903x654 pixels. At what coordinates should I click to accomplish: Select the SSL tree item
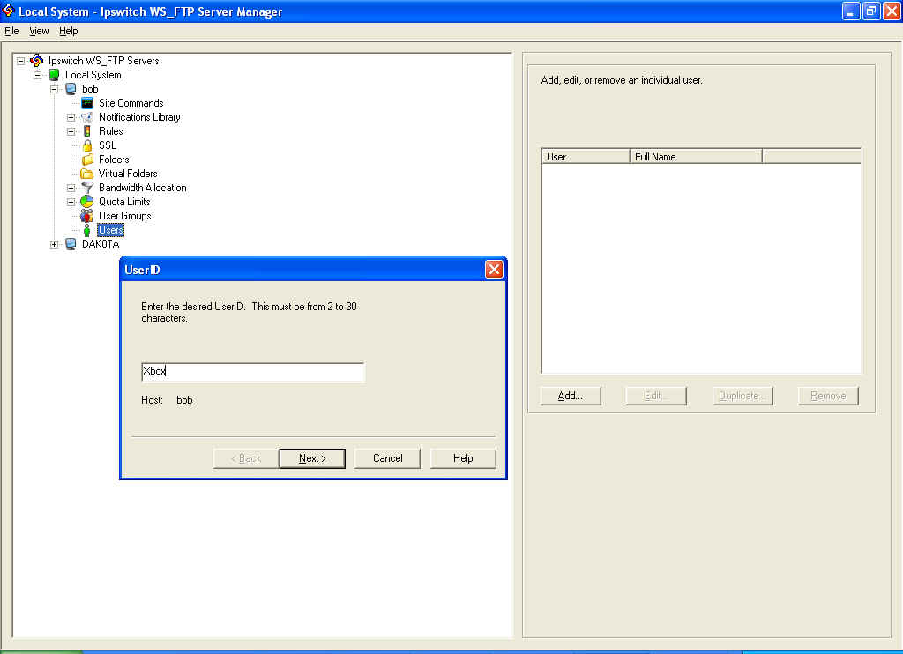point(107,145)
